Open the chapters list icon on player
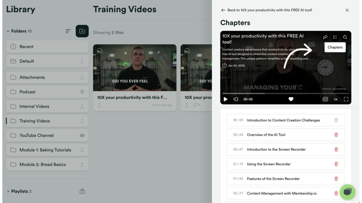The height and width of the screenshot is (203, 362). point(335,37)
